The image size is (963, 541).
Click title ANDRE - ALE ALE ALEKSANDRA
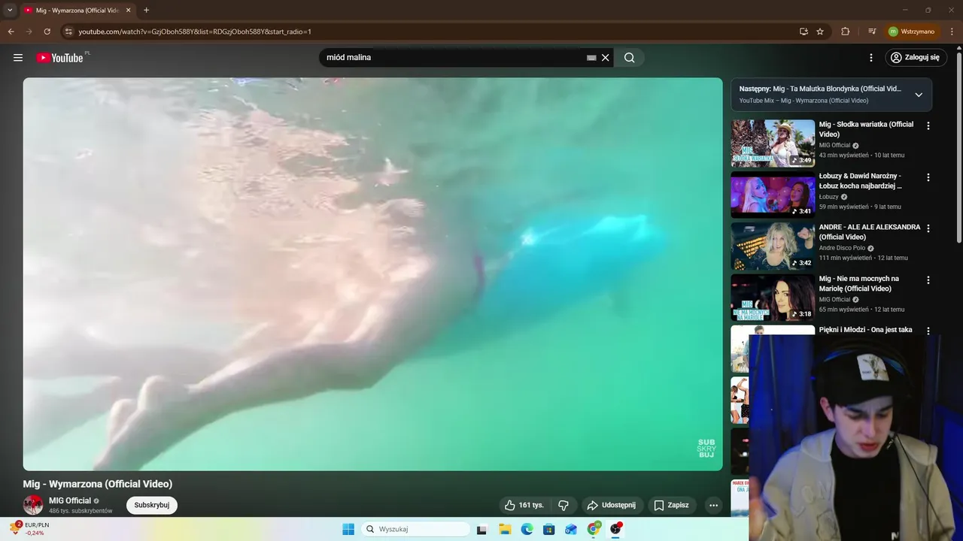[x=870, y=231]
